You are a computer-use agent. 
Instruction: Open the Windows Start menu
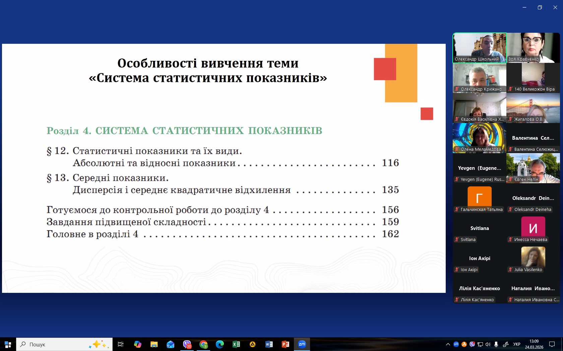[8, 344]
